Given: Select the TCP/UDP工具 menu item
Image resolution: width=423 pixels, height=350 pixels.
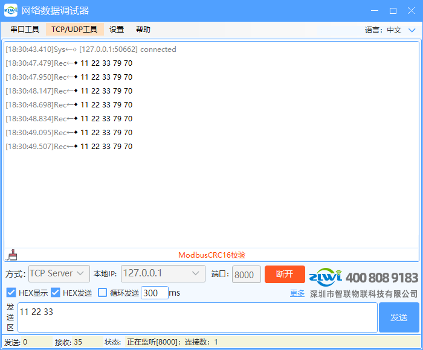Looking at the screenshot, I should [x=74, y=30].
